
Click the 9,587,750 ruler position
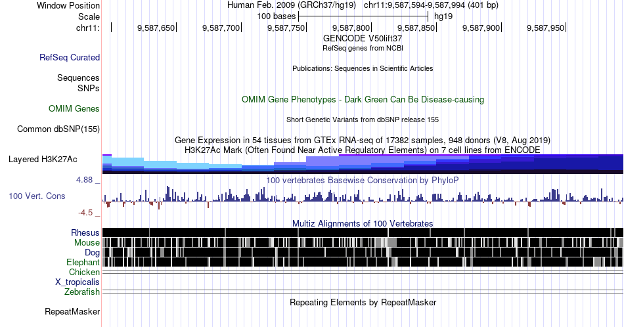(286, 28)
